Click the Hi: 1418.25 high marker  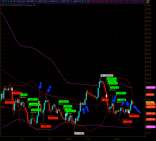tap(107, 76)
